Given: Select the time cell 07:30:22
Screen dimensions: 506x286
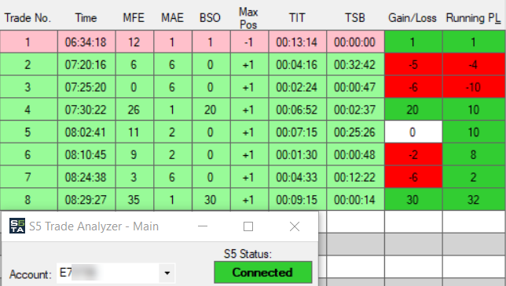Looking at the screenshot, I should (x=86, y=110).
